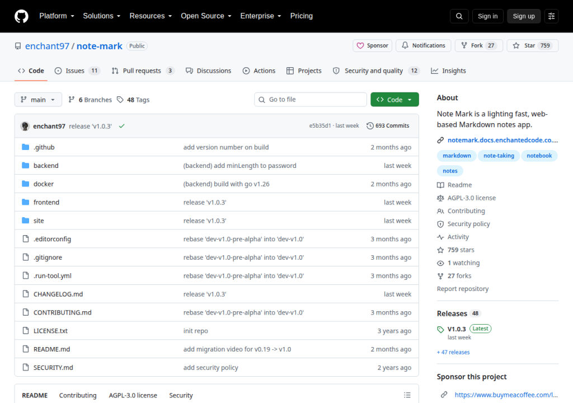Star the repository with Star button
This screenshot has width=573, height=403.
tap(533, 45)
